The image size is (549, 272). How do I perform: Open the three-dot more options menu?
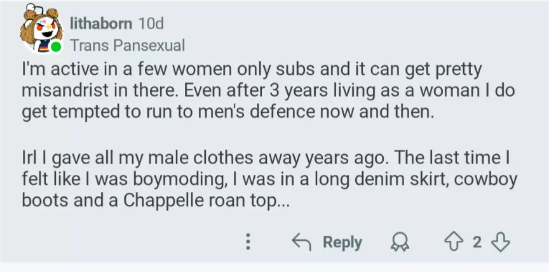[248, 242]
